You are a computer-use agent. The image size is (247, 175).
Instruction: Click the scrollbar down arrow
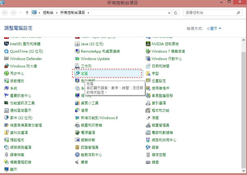pos(244,171)
